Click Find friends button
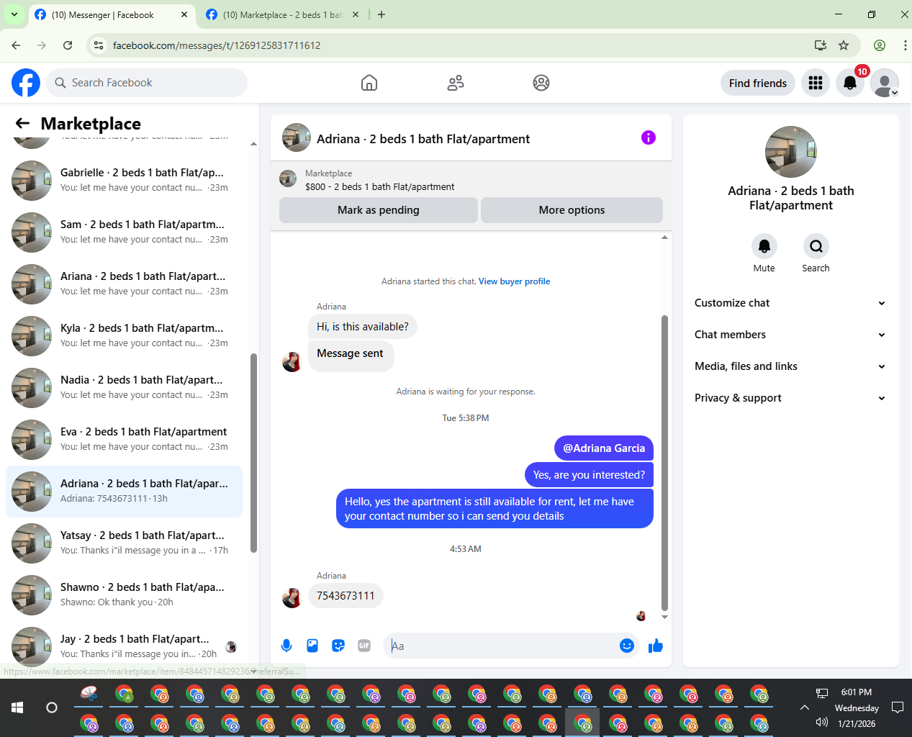This screenshot has height=737, width=912. pyautogui.click(x=758, y=83)
